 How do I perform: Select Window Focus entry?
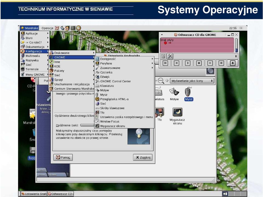click(x=124, y=121)
